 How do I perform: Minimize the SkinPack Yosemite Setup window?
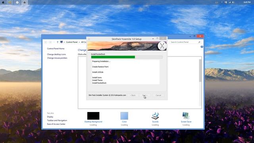tap(153, 39)
